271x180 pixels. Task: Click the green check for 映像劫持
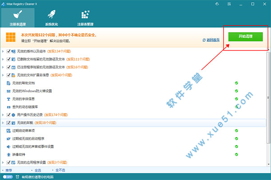pyautogui.click(x=236, y=154)
